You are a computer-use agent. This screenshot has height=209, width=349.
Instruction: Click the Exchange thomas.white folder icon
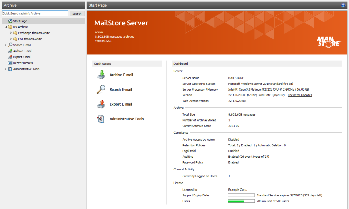pos(15,33)
